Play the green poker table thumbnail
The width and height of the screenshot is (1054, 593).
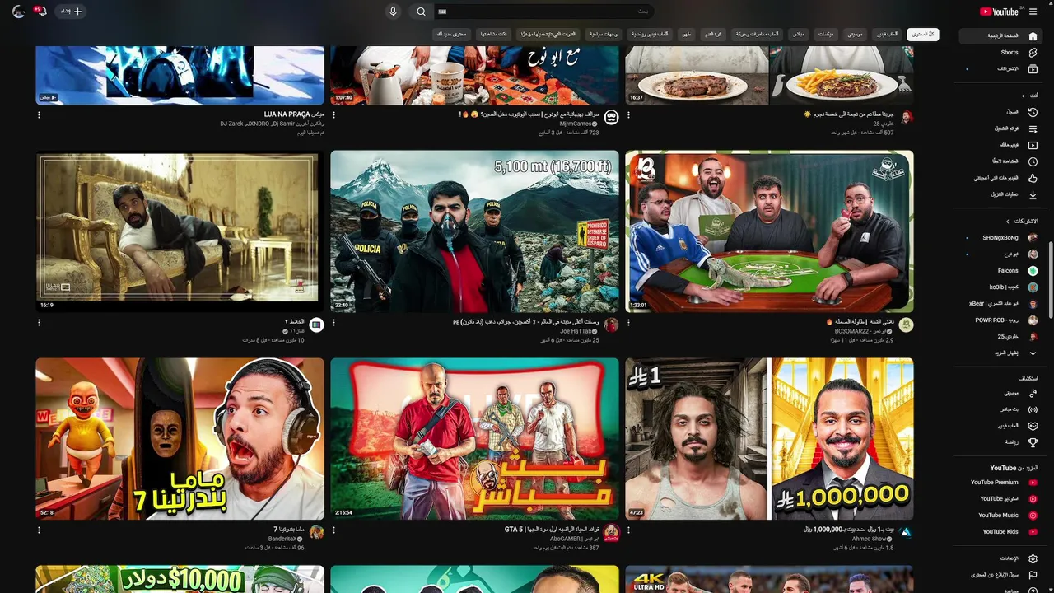[x=769, y=231]
